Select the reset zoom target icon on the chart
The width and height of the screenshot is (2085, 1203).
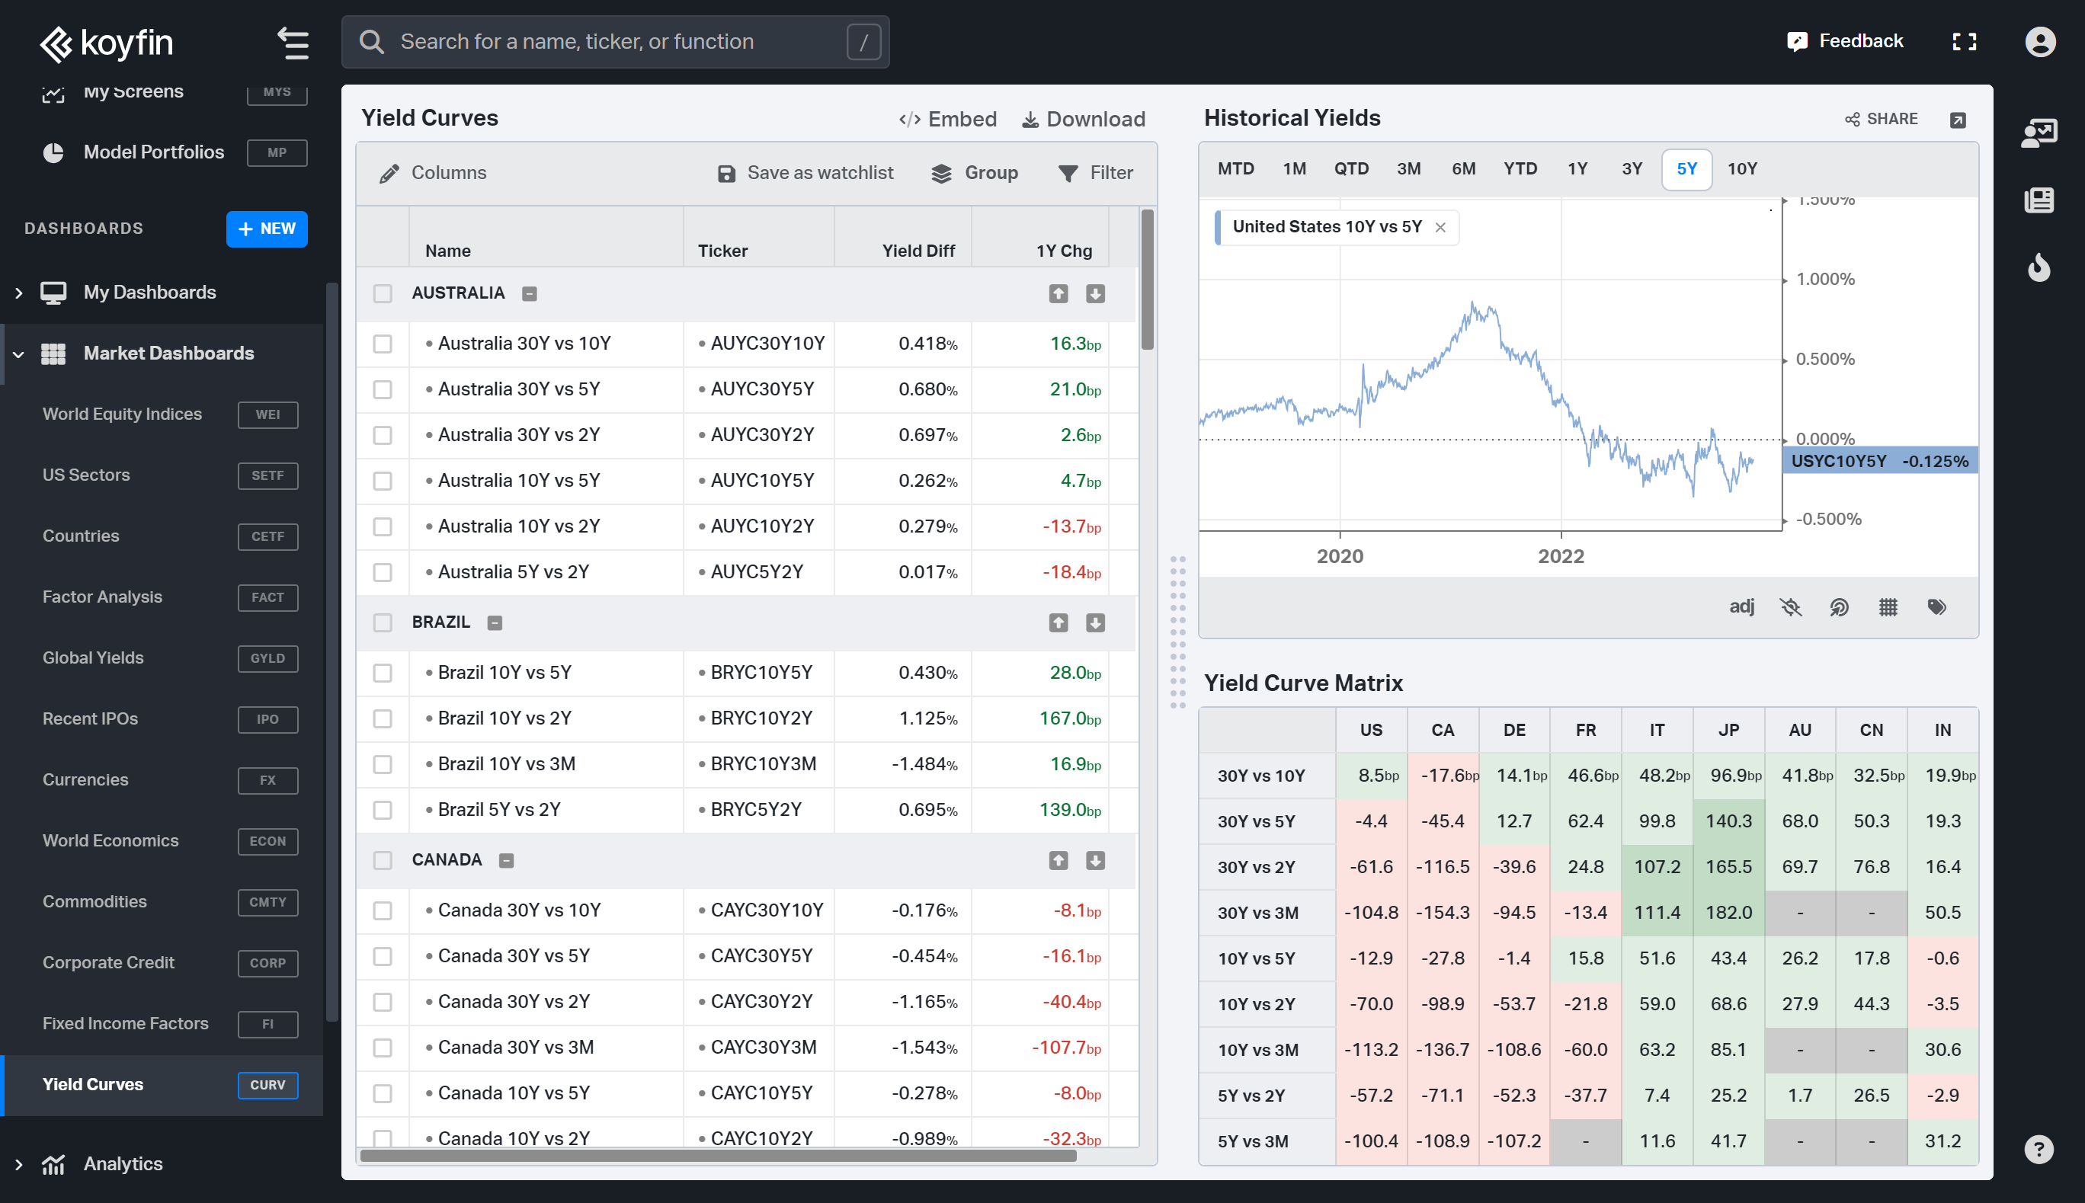pyautogui.click(x=1839, y=607)
